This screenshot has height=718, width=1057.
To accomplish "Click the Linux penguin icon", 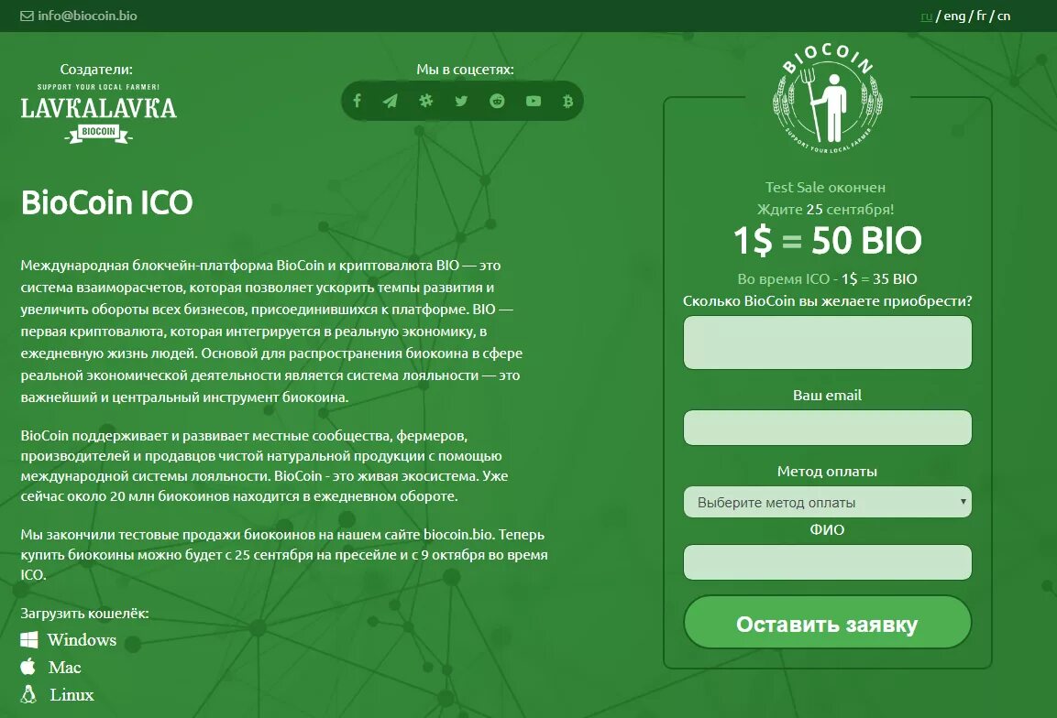I will click(x=28, y=694).
